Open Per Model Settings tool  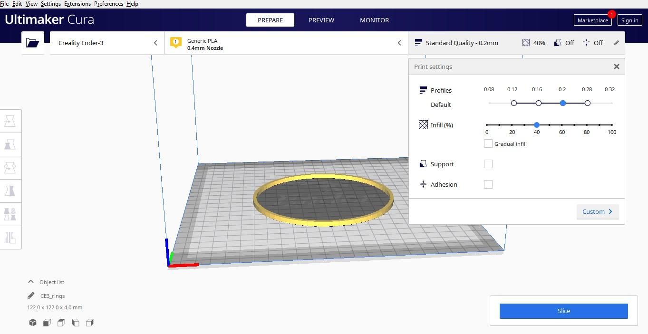[x=10, y=214]
